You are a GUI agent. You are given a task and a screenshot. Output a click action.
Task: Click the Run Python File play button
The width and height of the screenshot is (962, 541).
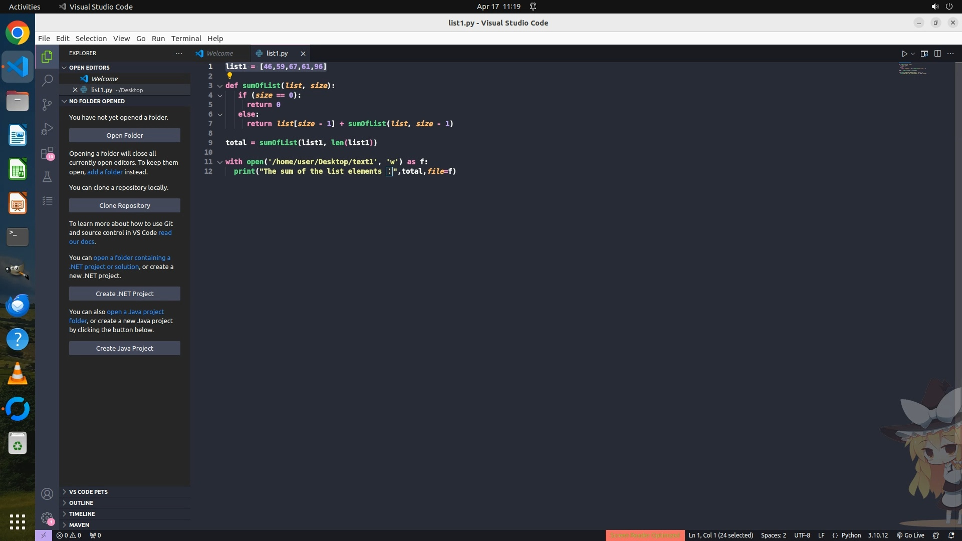click(x=904, y=54)
